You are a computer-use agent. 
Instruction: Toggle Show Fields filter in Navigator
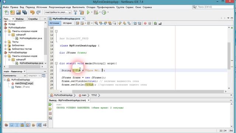(x=11, y=125)
